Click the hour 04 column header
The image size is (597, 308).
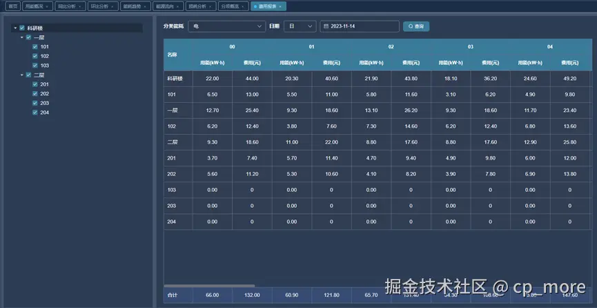click(550, 47)
